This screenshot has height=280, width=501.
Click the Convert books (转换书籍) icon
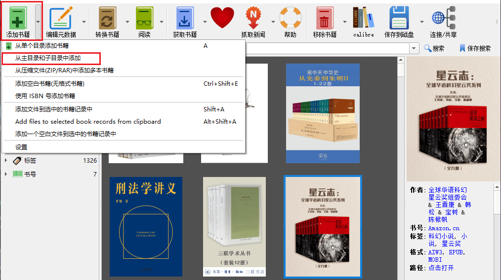point(107,19)
